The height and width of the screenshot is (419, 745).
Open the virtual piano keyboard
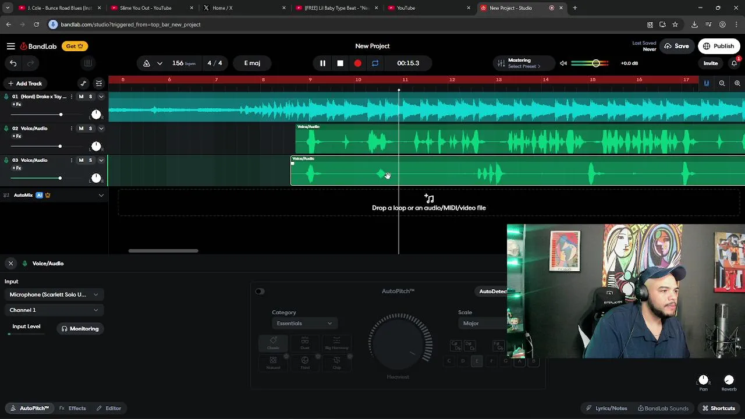pos(87,63)
